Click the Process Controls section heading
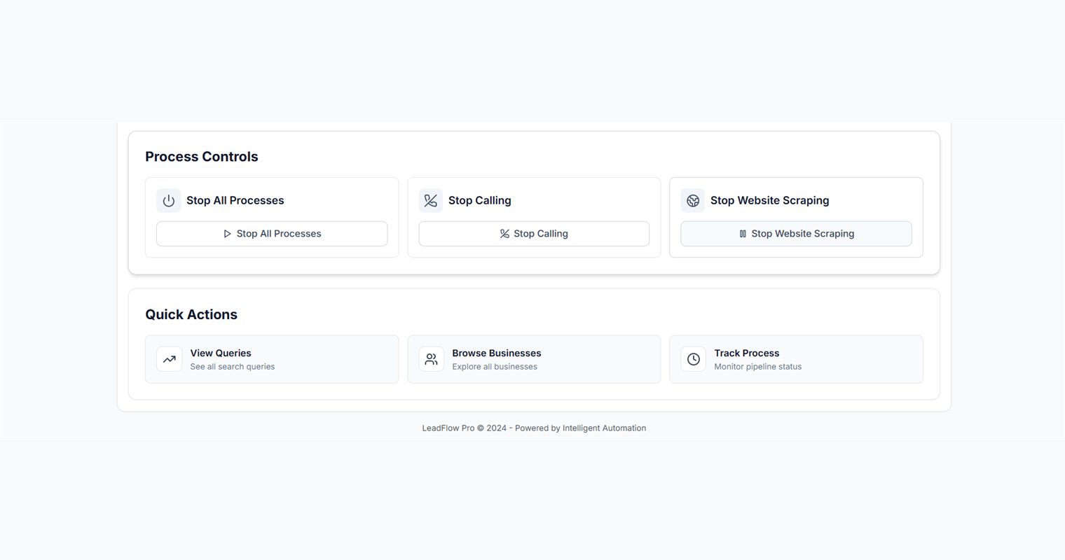 [x=202, y=157]
